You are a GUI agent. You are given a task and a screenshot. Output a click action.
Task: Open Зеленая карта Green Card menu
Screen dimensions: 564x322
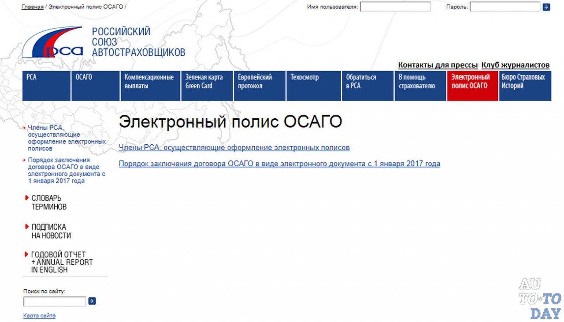point(207,86)
